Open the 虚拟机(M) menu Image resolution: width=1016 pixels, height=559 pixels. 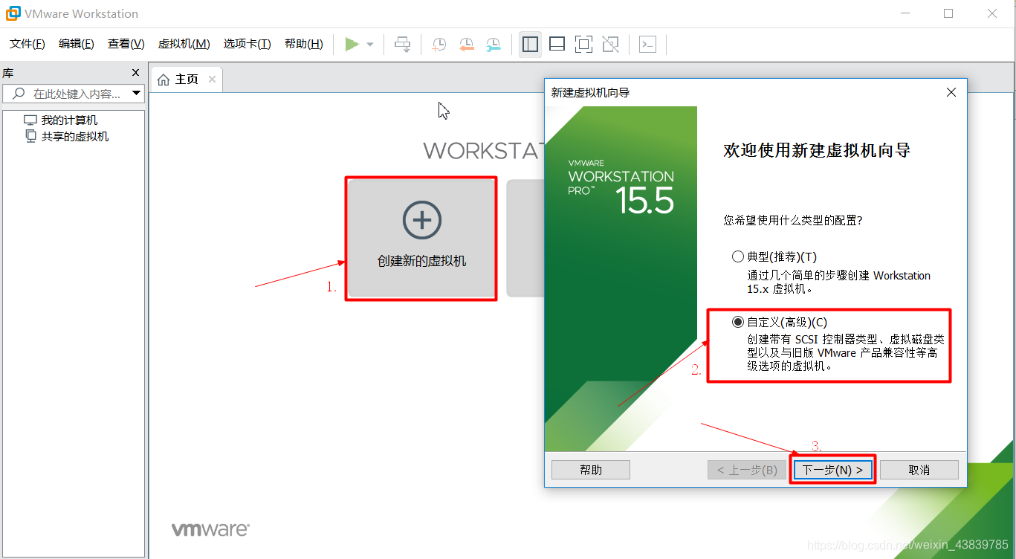[x=184, y=44]
